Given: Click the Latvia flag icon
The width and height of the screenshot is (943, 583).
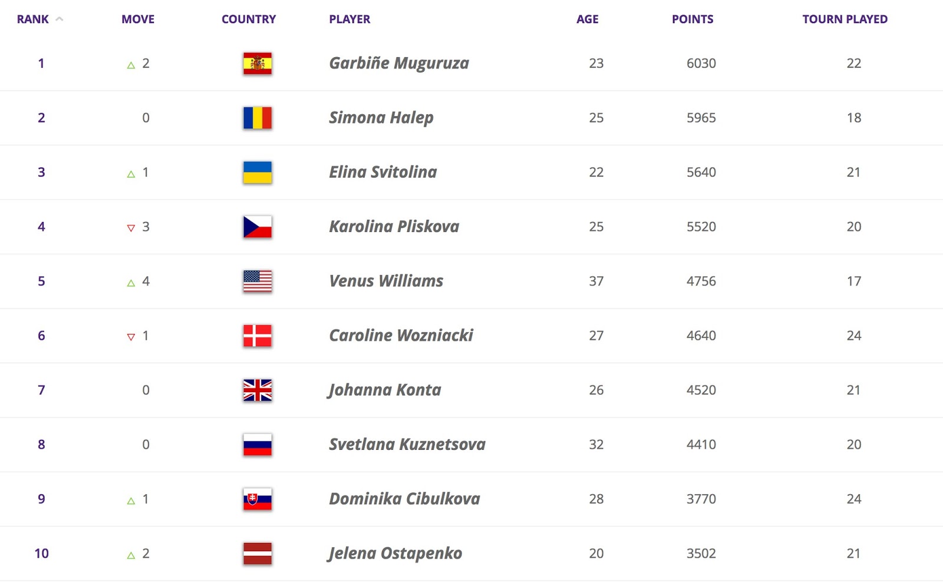Looking at the screenshot, I should tap(258, 554).
